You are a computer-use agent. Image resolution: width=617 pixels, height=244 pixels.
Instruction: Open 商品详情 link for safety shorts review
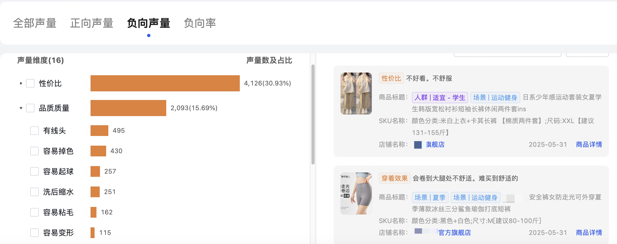click(x=589, y=233)
